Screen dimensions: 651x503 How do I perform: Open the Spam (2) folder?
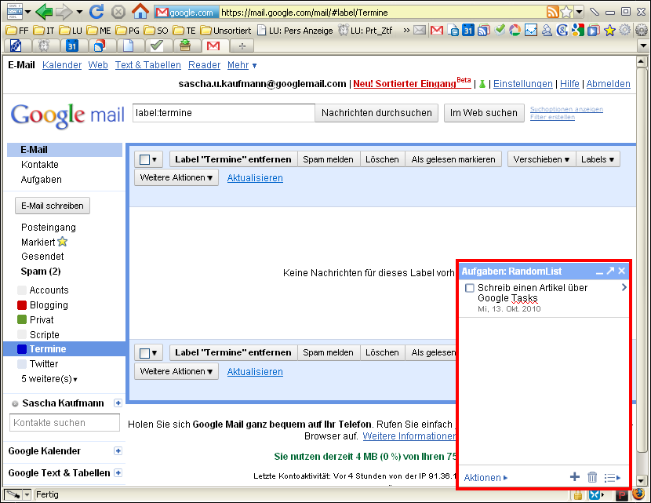pos(41,272)
